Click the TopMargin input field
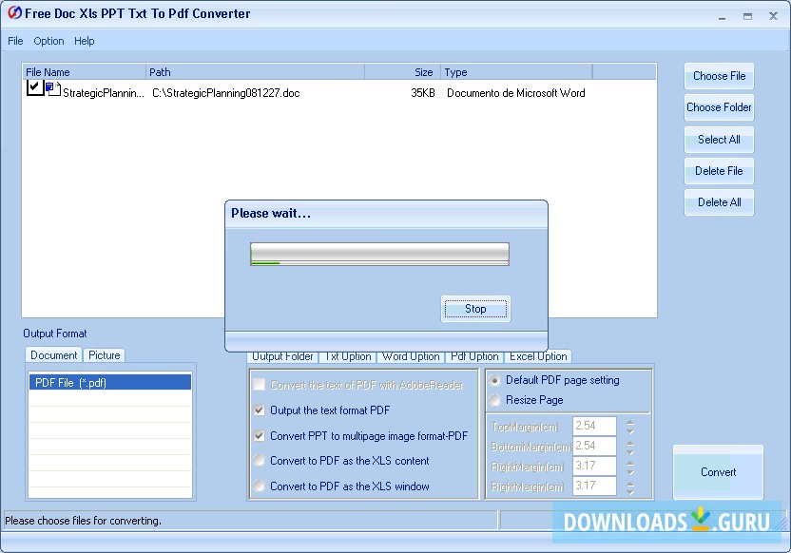The width and height of the screenshot is (791, 553). (x=593, y=425)
